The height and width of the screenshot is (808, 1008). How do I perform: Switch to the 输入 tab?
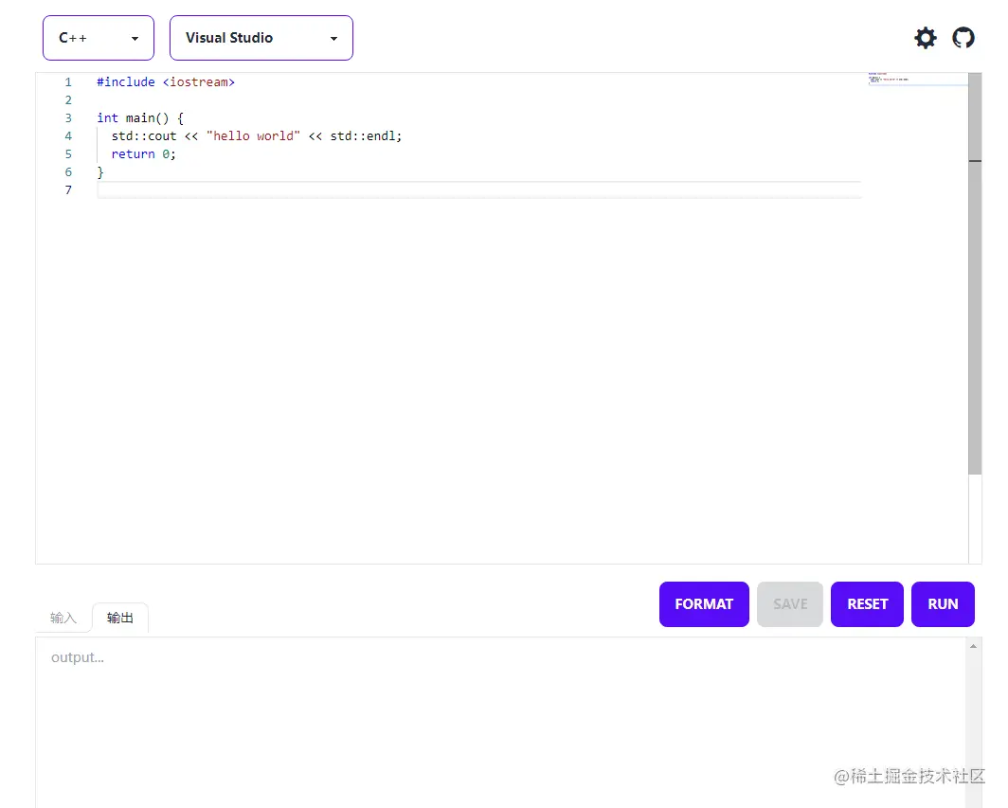tap(63, 617)
